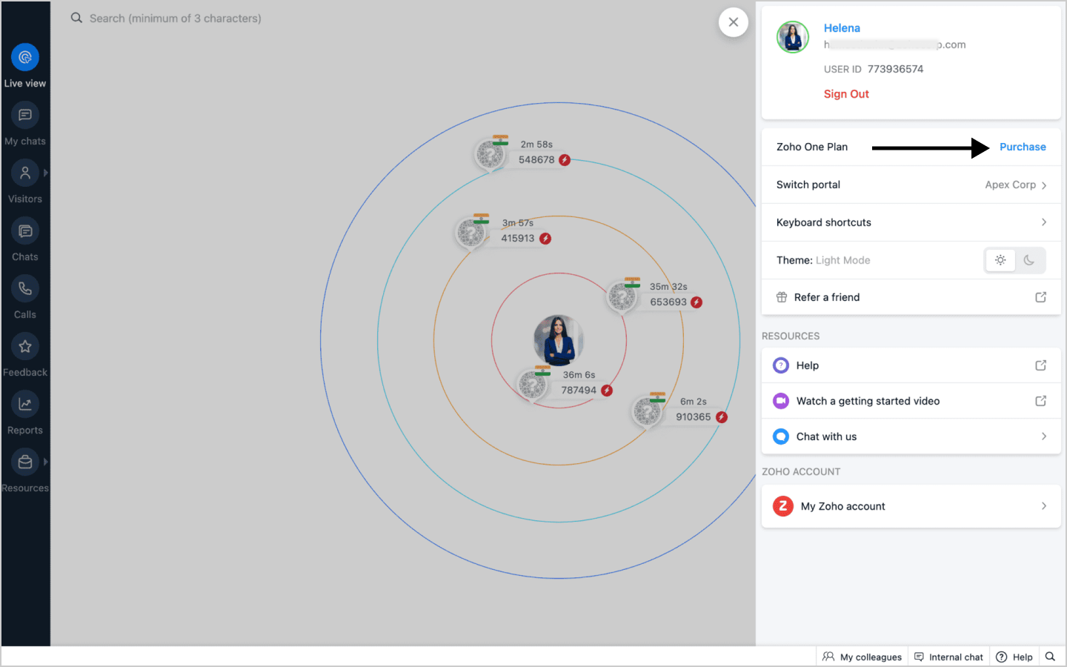Expand the Resources submenu arrow

click(45, 462)
